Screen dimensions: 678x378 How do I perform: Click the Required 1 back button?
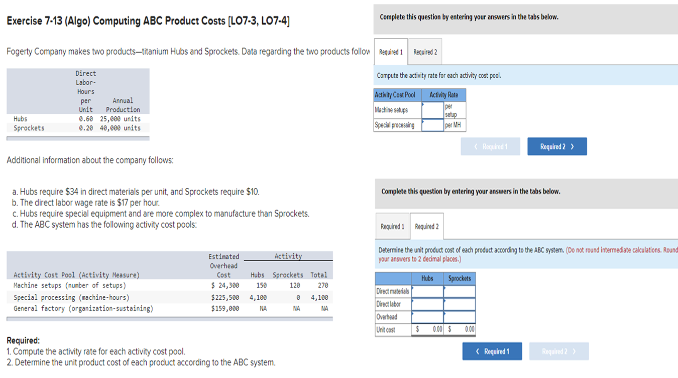pyautogui.click(x=492, y=351)
